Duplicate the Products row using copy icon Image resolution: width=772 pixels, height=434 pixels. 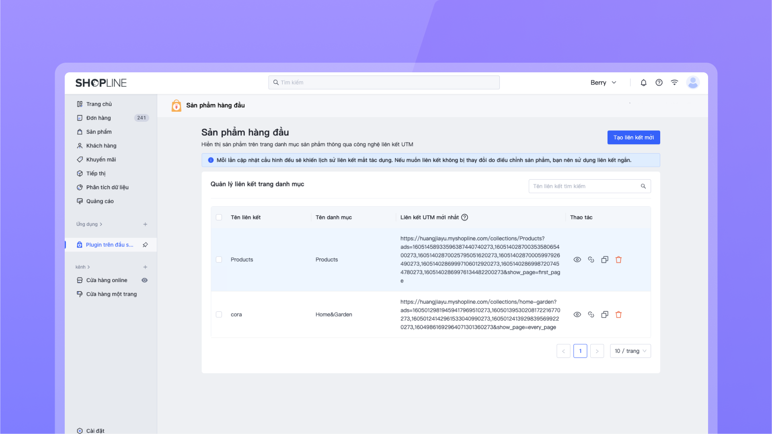pyautogui.click(x=604, y=260)
